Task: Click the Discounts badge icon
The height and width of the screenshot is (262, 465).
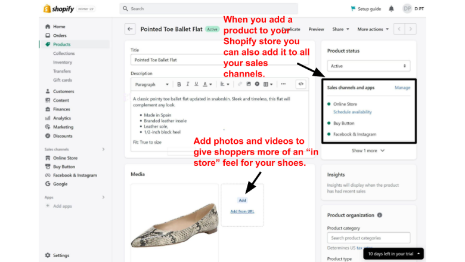Action: coord(48,135)
